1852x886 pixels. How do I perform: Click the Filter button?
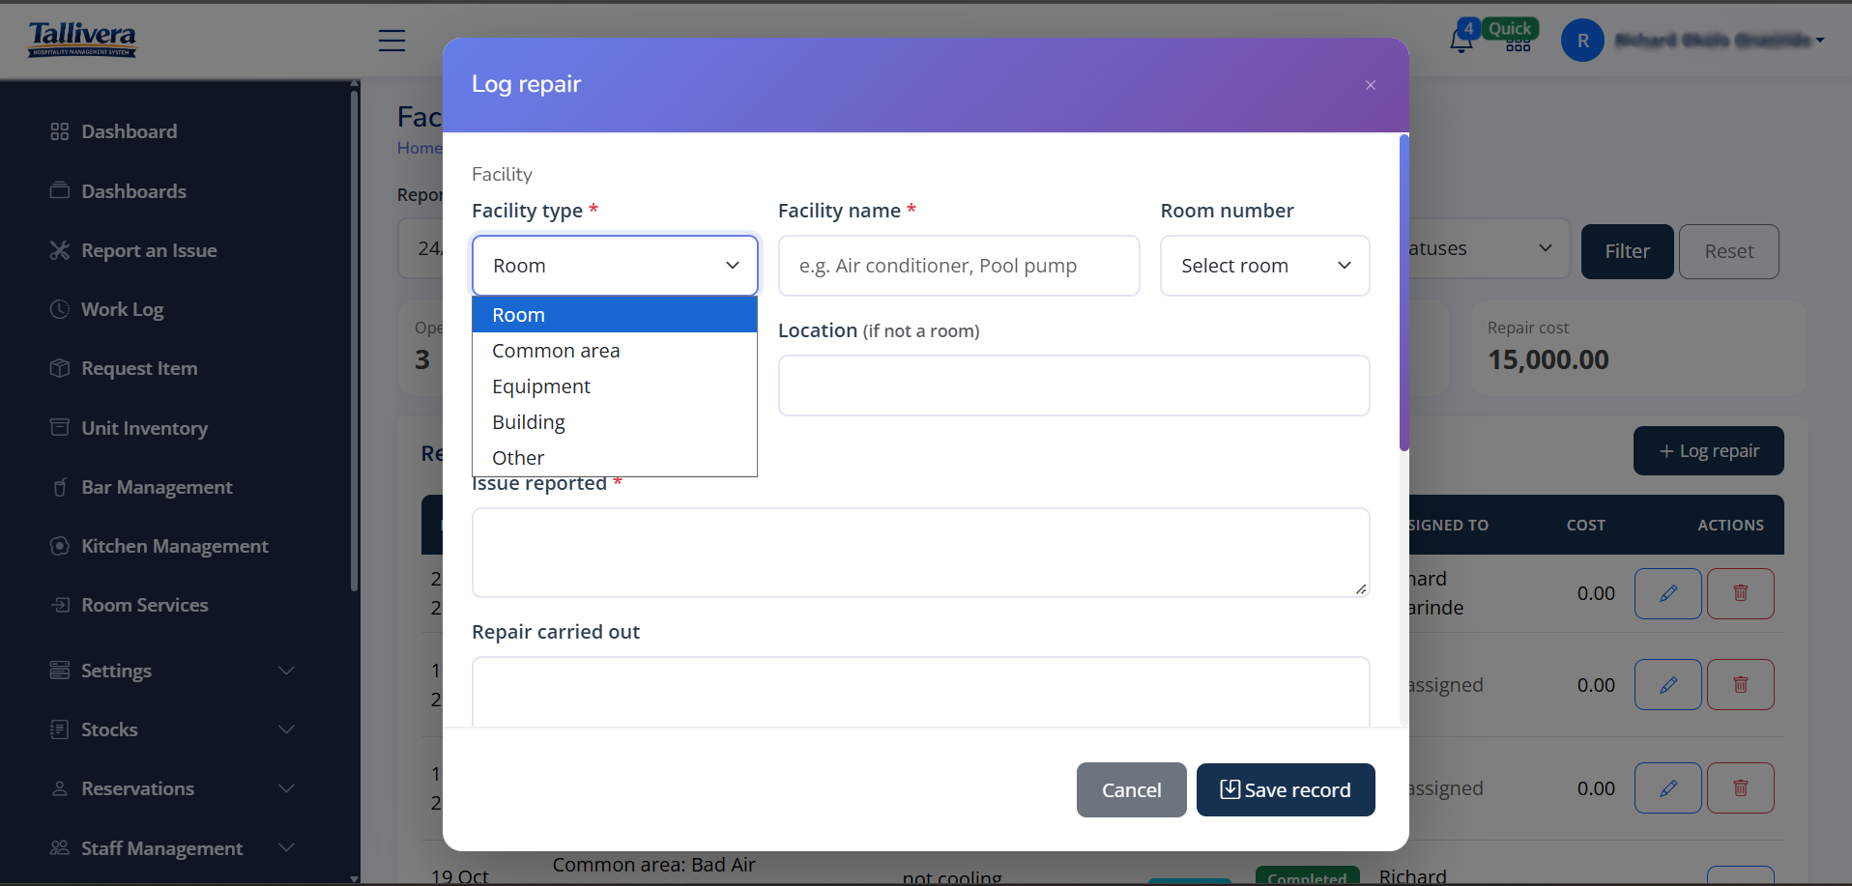click(1627, 251)
